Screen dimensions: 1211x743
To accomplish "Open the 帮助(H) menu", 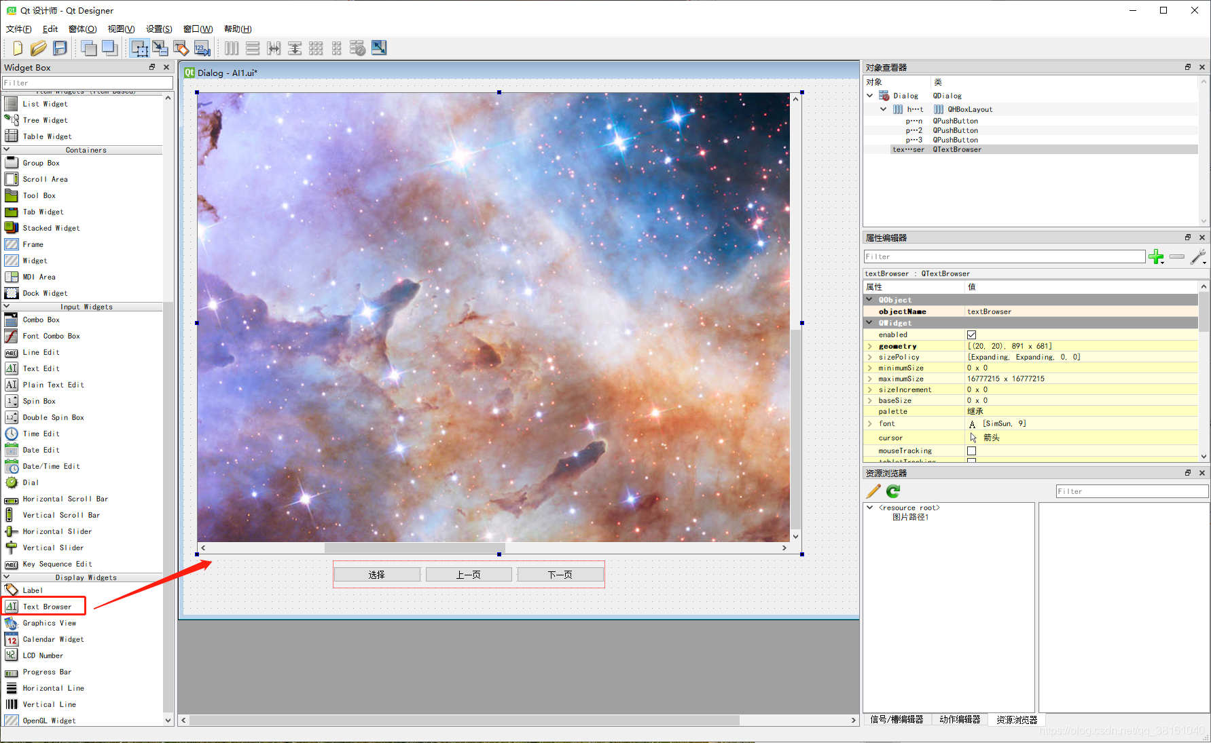I will click(x=238, y=28).
